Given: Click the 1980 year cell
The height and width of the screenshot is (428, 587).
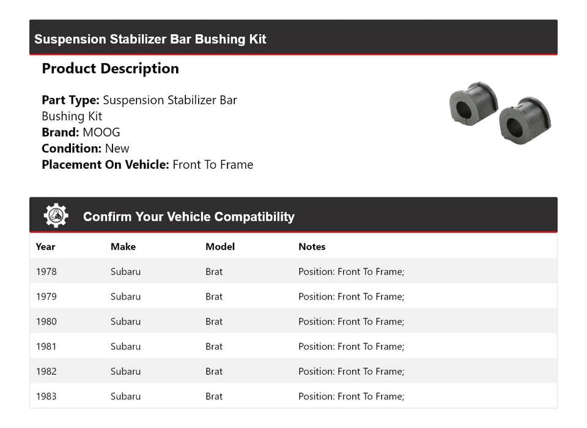Looking at the screenshot, I should click(x=46, y=322).
